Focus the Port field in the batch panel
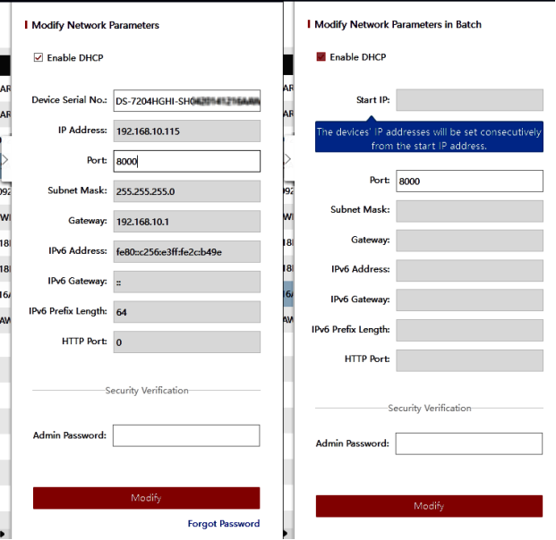Viewport: 556px width, 540px height. click(469, 181)
